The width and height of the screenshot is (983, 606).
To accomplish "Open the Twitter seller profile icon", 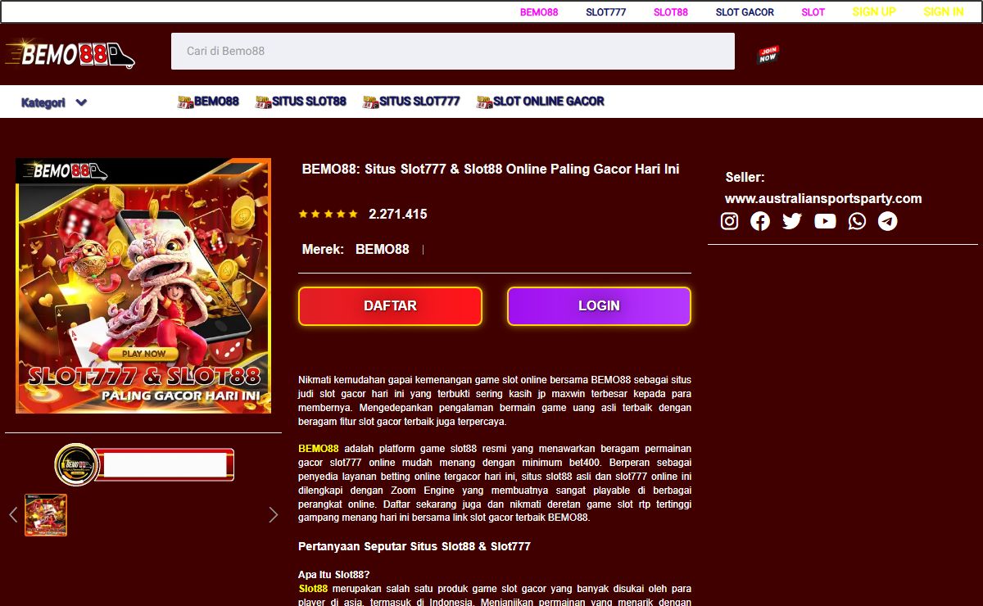I will [791, 221].
